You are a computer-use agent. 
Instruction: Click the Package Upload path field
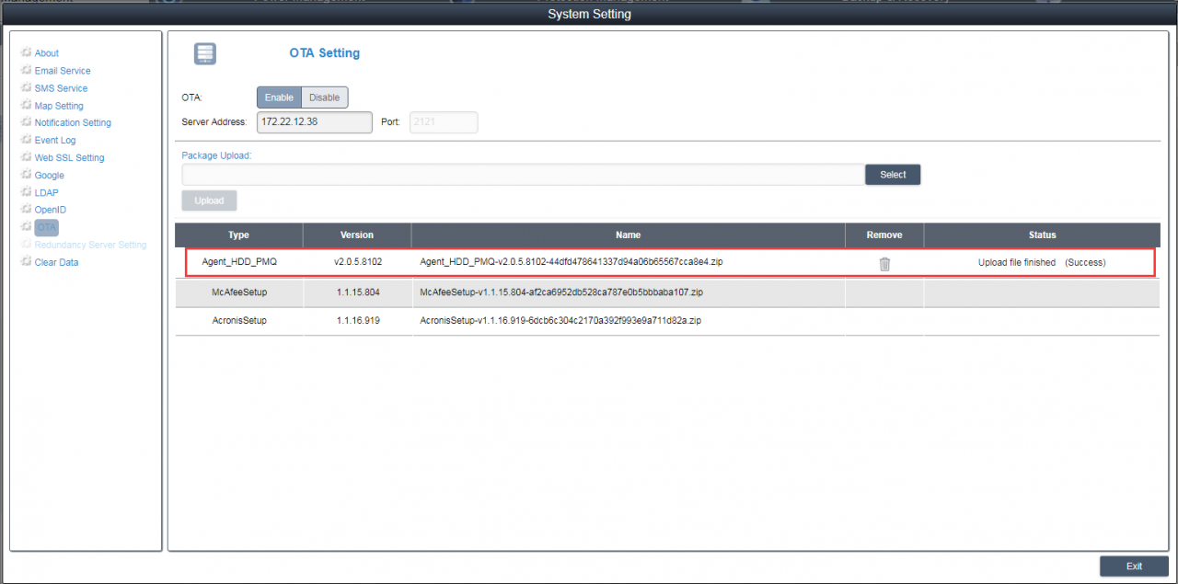pyautogui.click(x=522, y=175)
